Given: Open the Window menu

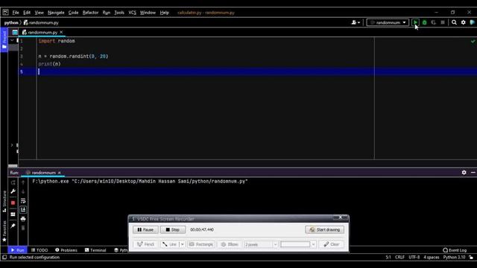Looking at the screenshot, I should (148, 13).
